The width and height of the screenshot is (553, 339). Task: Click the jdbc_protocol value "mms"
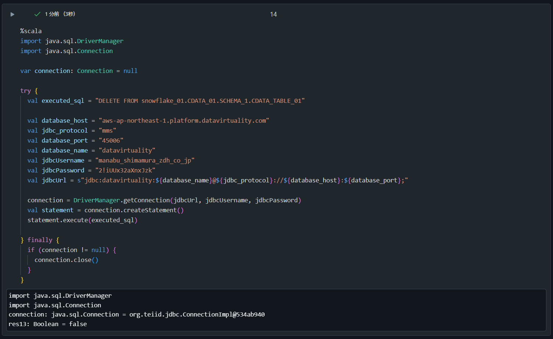[x=107, y=130]
